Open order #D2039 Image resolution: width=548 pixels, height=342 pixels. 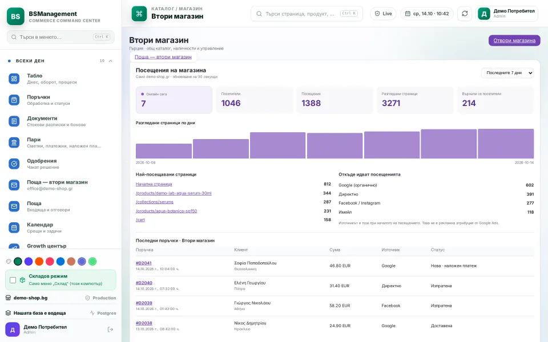pyautogui.click(x=144, y=303)
